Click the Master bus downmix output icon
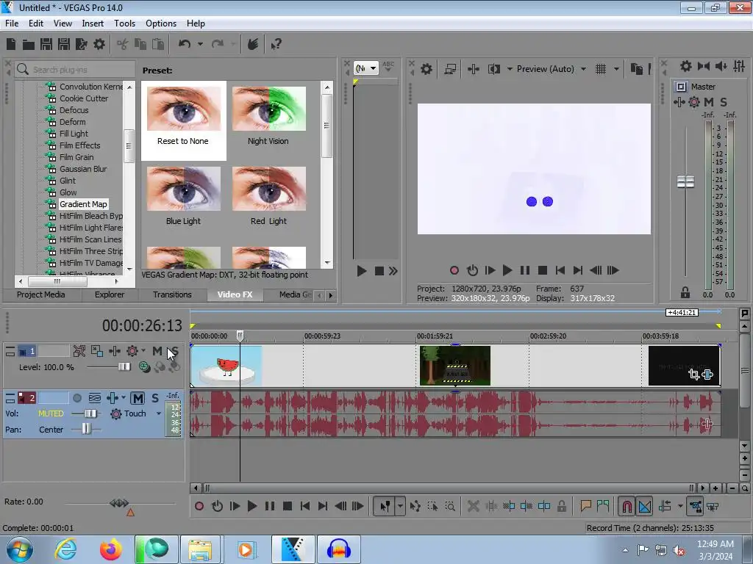The height and width of the screenshot is (564, 753). [704, 66]
